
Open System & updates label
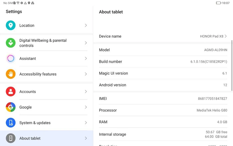point(35,123)
